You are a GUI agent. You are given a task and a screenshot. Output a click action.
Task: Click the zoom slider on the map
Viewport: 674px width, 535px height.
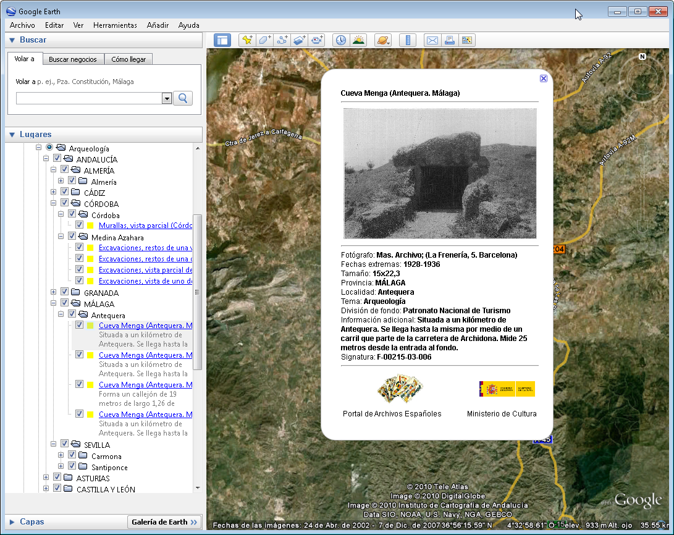(642, 187)
